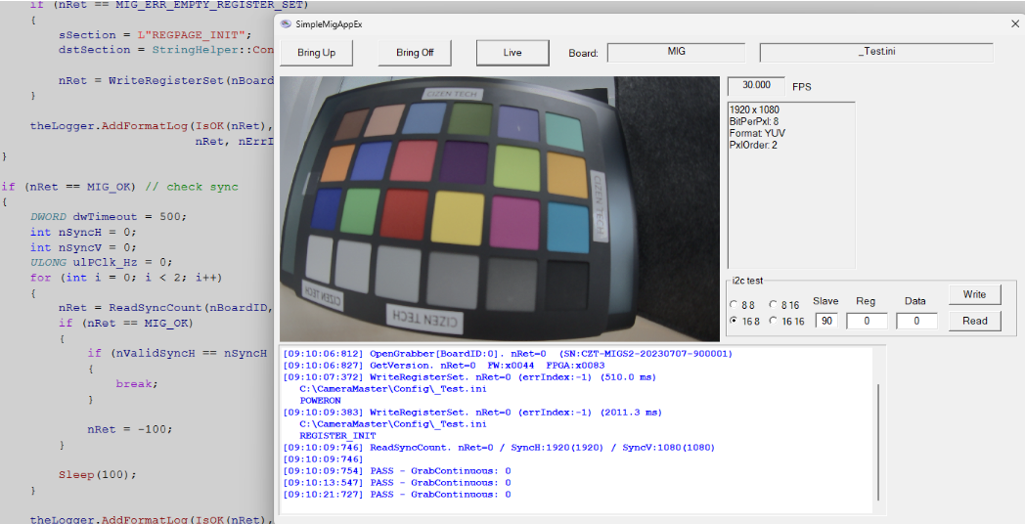Focus the Slave address field
Screen dimensions: 1025x524
point(826,321)
